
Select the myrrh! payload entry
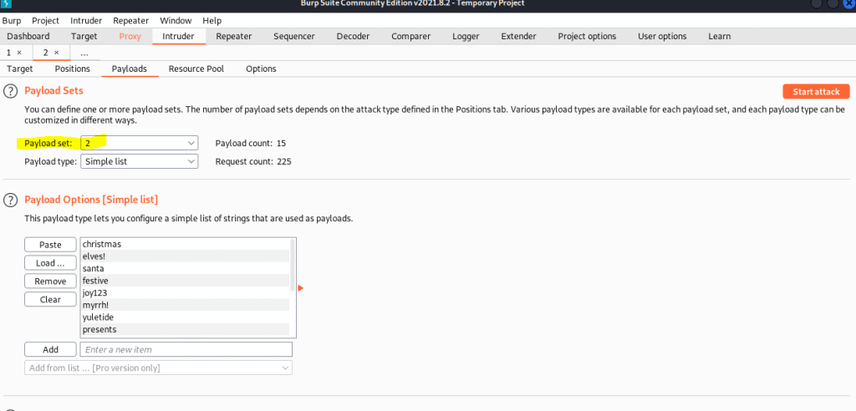[x=185, y=305]
